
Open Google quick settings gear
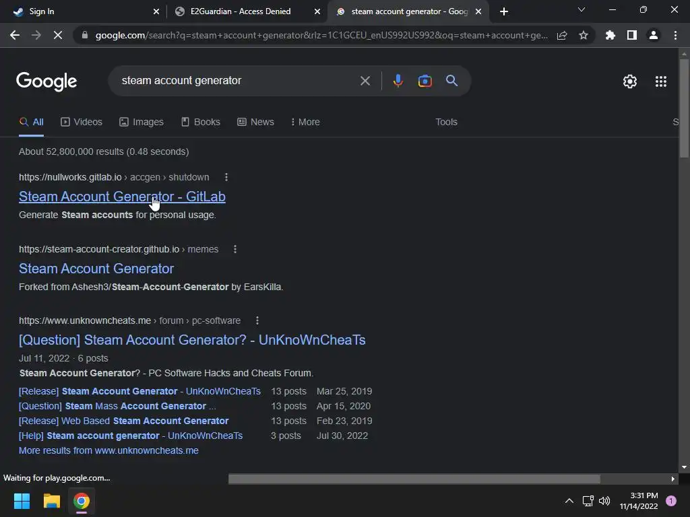click(630, 81)
